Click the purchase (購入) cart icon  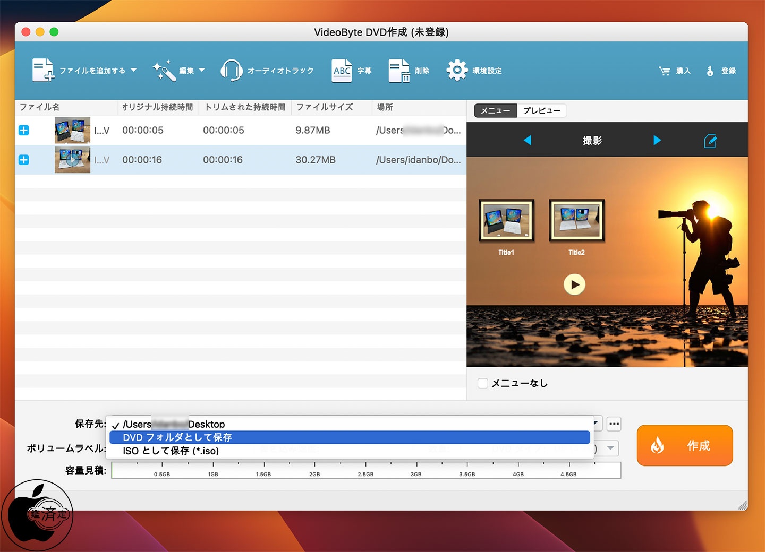[x=665, y=71]
